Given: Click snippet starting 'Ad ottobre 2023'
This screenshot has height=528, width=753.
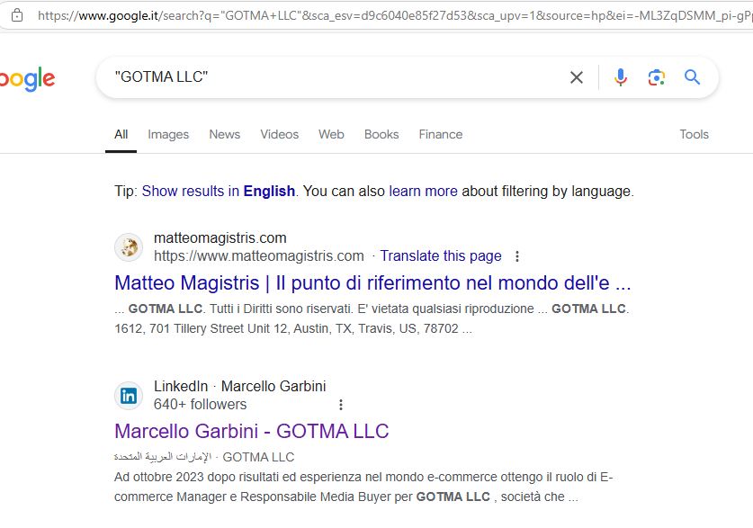Looking at the screenshot, I should click(x=363, y=487).
